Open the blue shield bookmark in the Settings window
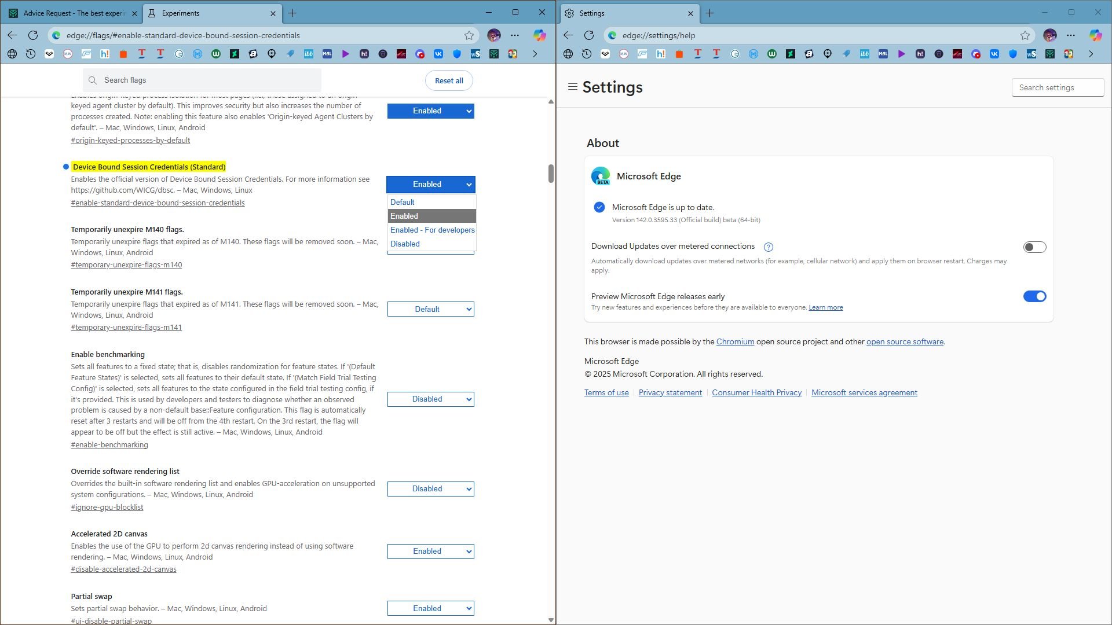The height and width of the screenshot is (625, 1112). pyautogui.click(x=1013, y=54)
